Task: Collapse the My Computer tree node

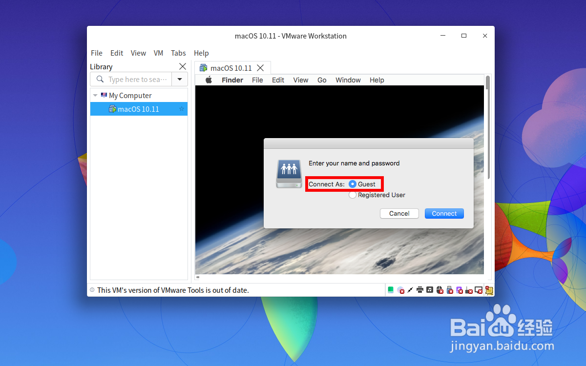Action: coord(95,95)
